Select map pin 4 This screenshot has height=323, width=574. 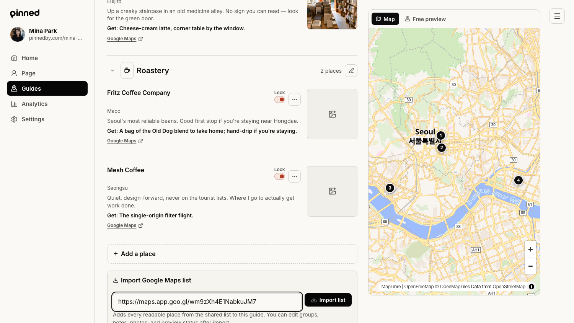coord(519,180)
